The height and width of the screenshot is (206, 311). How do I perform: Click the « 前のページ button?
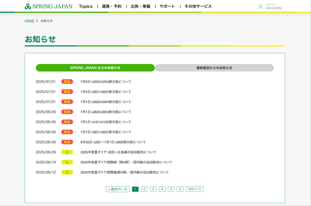118,189
